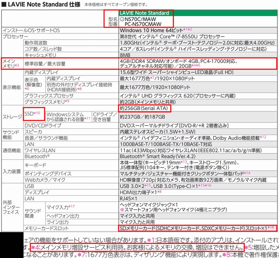Click the 'インテル UHD グラフィックス 620' value
Image resolution: width=279 pixels, height=258 pixels.
coord(156,96)
